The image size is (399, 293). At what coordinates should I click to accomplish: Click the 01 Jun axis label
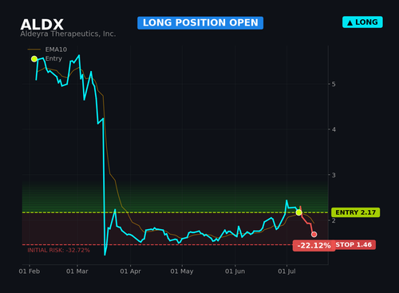pos(235,271)
